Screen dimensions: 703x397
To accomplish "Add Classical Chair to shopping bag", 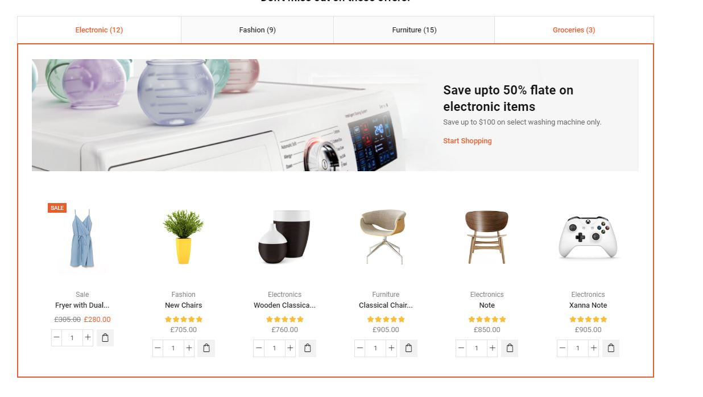I will 409,348.
